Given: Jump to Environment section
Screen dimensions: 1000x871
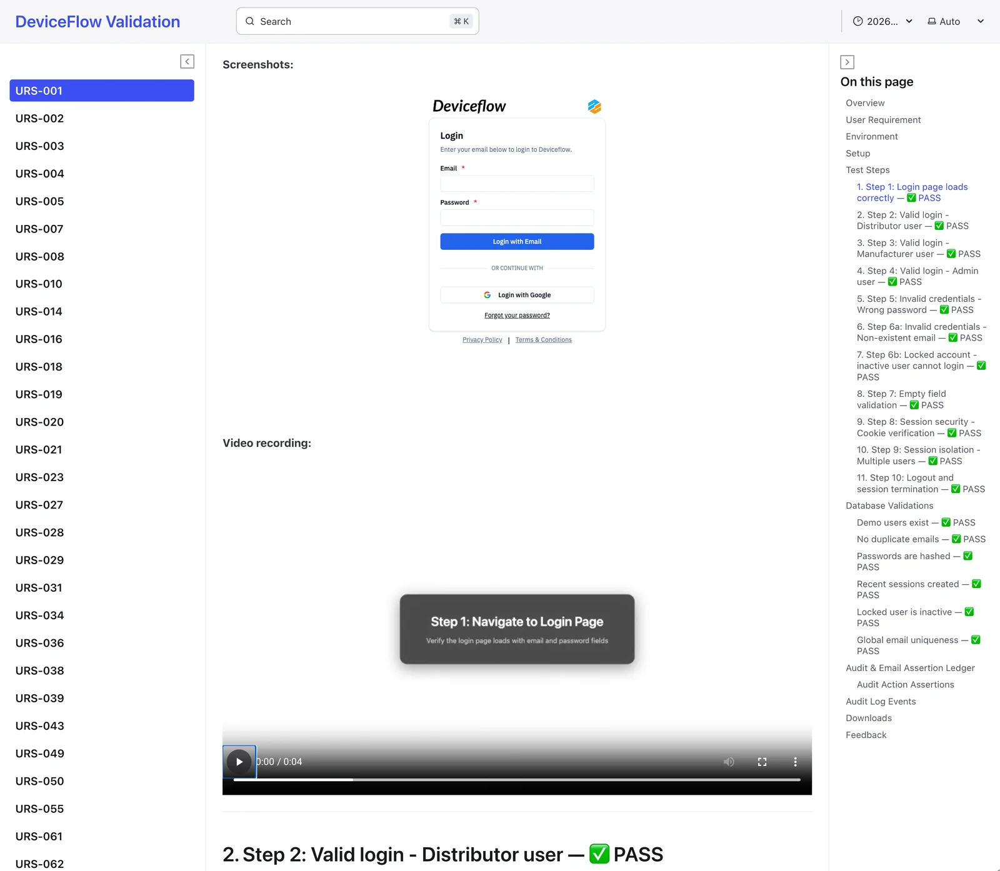Looking at the screenshot, I should (x=871, y=136).
